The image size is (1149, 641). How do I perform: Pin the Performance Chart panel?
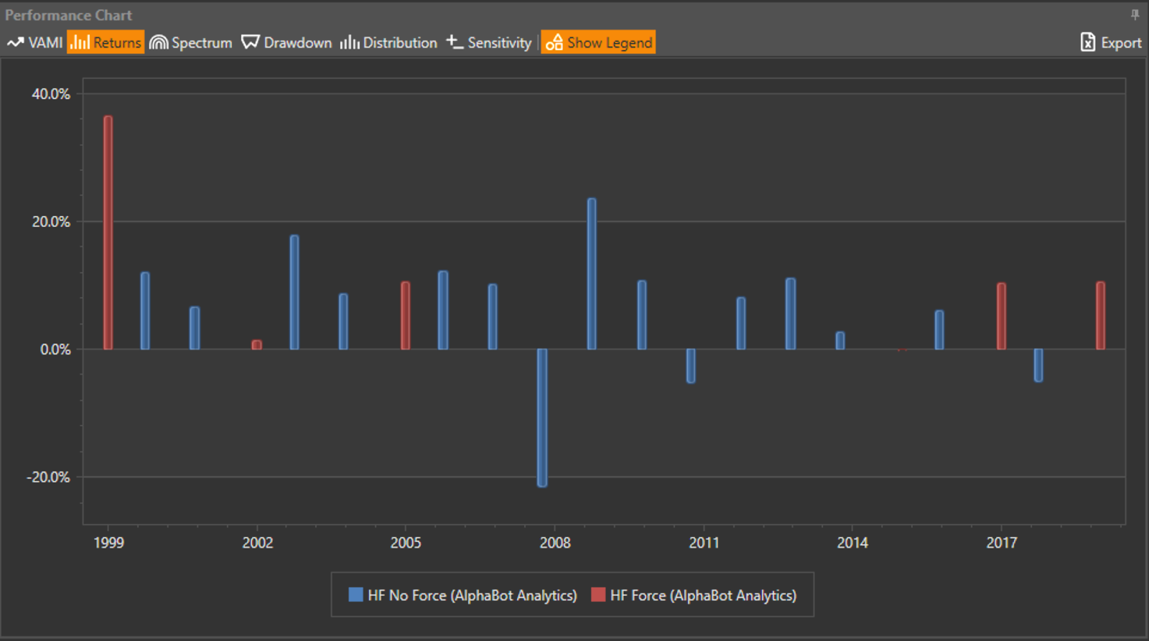click(x=1135, y=14)
